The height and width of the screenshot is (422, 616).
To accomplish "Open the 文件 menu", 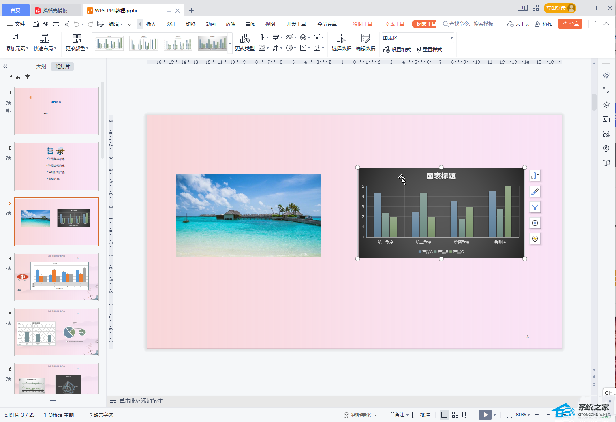I will tap(16, 24).
